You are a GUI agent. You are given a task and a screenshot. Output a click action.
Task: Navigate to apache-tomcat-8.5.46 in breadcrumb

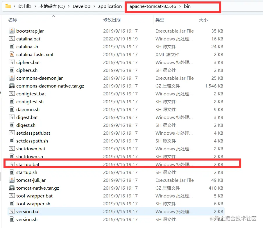click(153, 6)
